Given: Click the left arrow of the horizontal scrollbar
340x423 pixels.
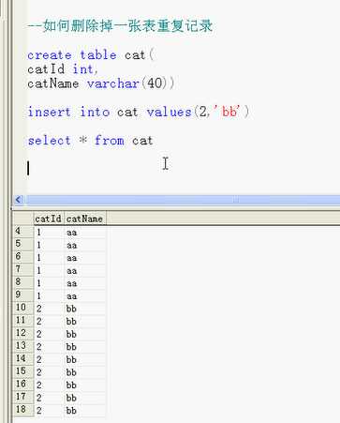Looking at the screenshot, I should click(x=19, y=200).
